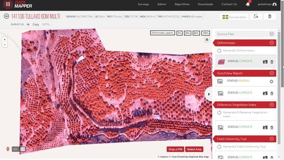Delete the completed ScoutView Report

click(272, 93)
